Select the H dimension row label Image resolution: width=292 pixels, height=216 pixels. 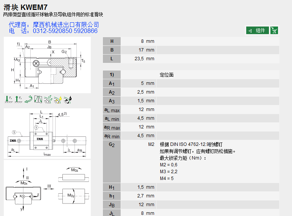click(x=112, y=41)
